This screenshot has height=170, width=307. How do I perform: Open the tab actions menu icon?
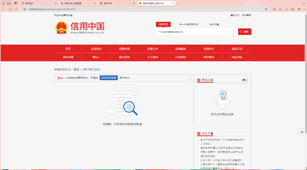16,3
